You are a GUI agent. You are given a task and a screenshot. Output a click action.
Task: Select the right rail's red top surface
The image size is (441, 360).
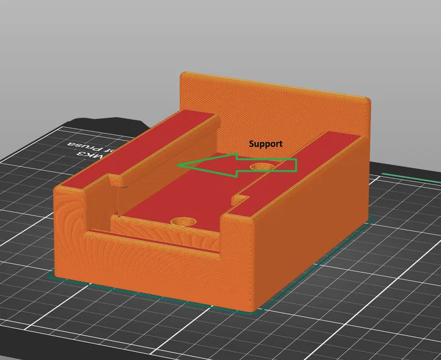[296, 173]
